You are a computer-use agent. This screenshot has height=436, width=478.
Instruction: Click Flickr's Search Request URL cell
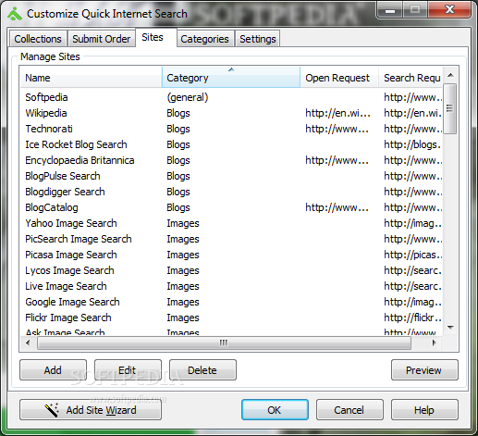pos(412,318)
